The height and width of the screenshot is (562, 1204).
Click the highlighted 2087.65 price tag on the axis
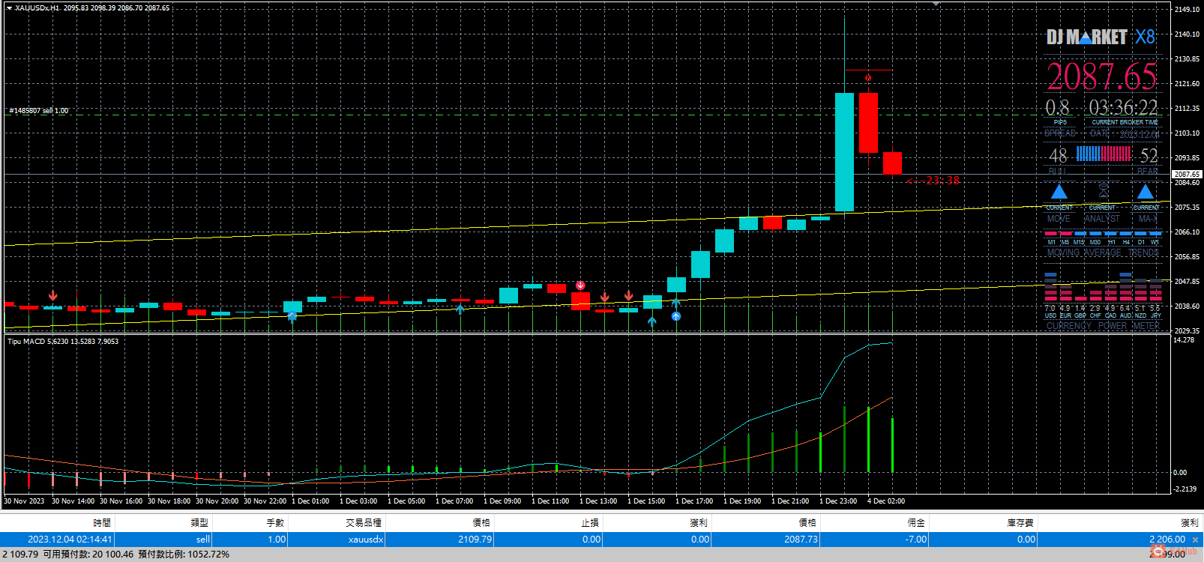coord(1188,175)
